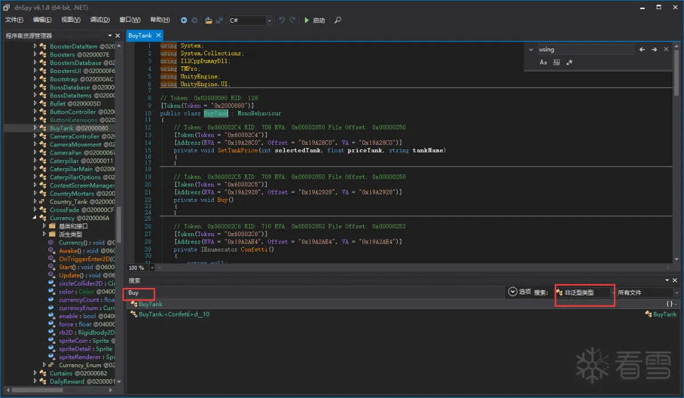Image resolution: width=684 pixels, height=398 pixels.
Task: Click the 选项 options button in search panel
Action: click(x=519, y=292)
